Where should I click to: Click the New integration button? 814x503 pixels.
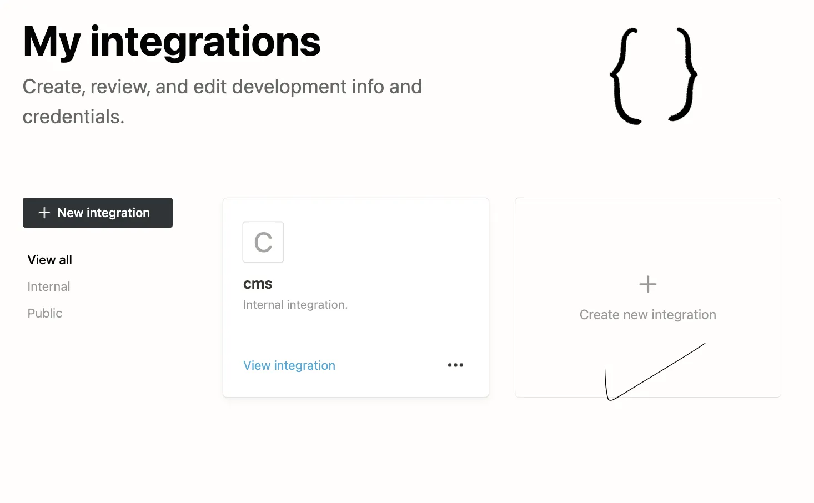(97, 213)
